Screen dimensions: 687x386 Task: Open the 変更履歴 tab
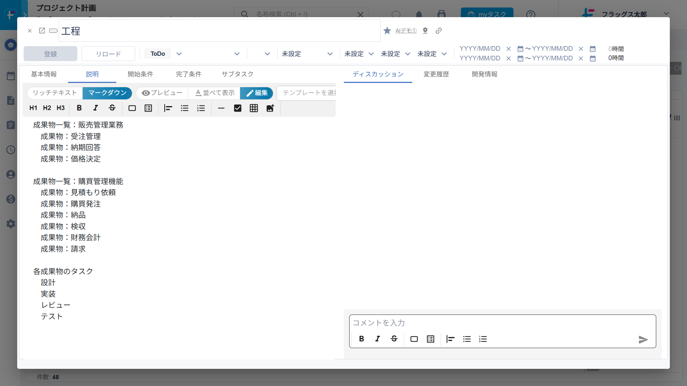(436, 74)
